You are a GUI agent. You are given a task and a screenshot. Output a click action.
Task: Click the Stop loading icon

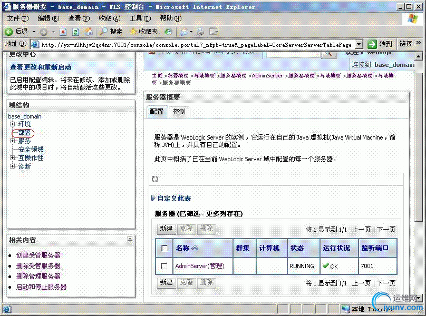click(x=63, y=32)
